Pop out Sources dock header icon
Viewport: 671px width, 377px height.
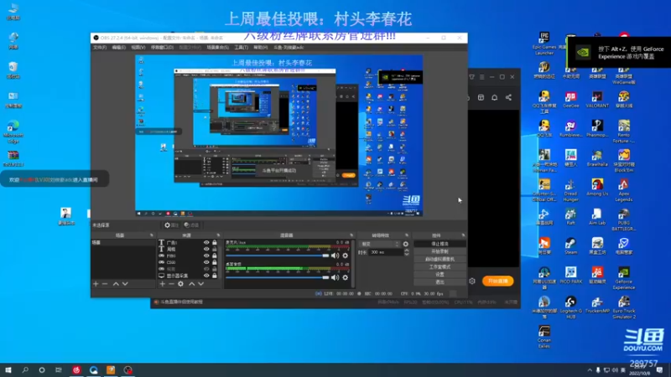coord(218,235)
